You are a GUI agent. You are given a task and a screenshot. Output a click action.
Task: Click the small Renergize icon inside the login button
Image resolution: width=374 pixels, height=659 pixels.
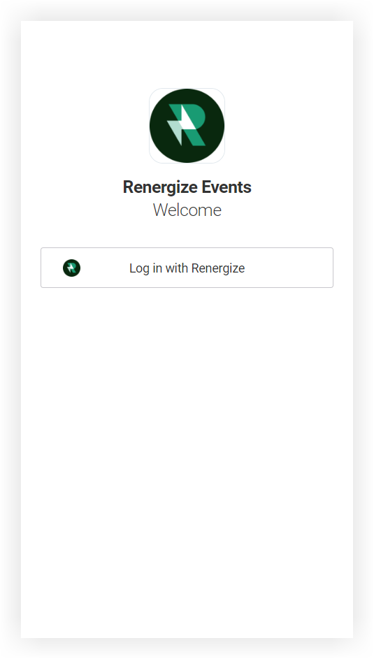tap(71, 268)
